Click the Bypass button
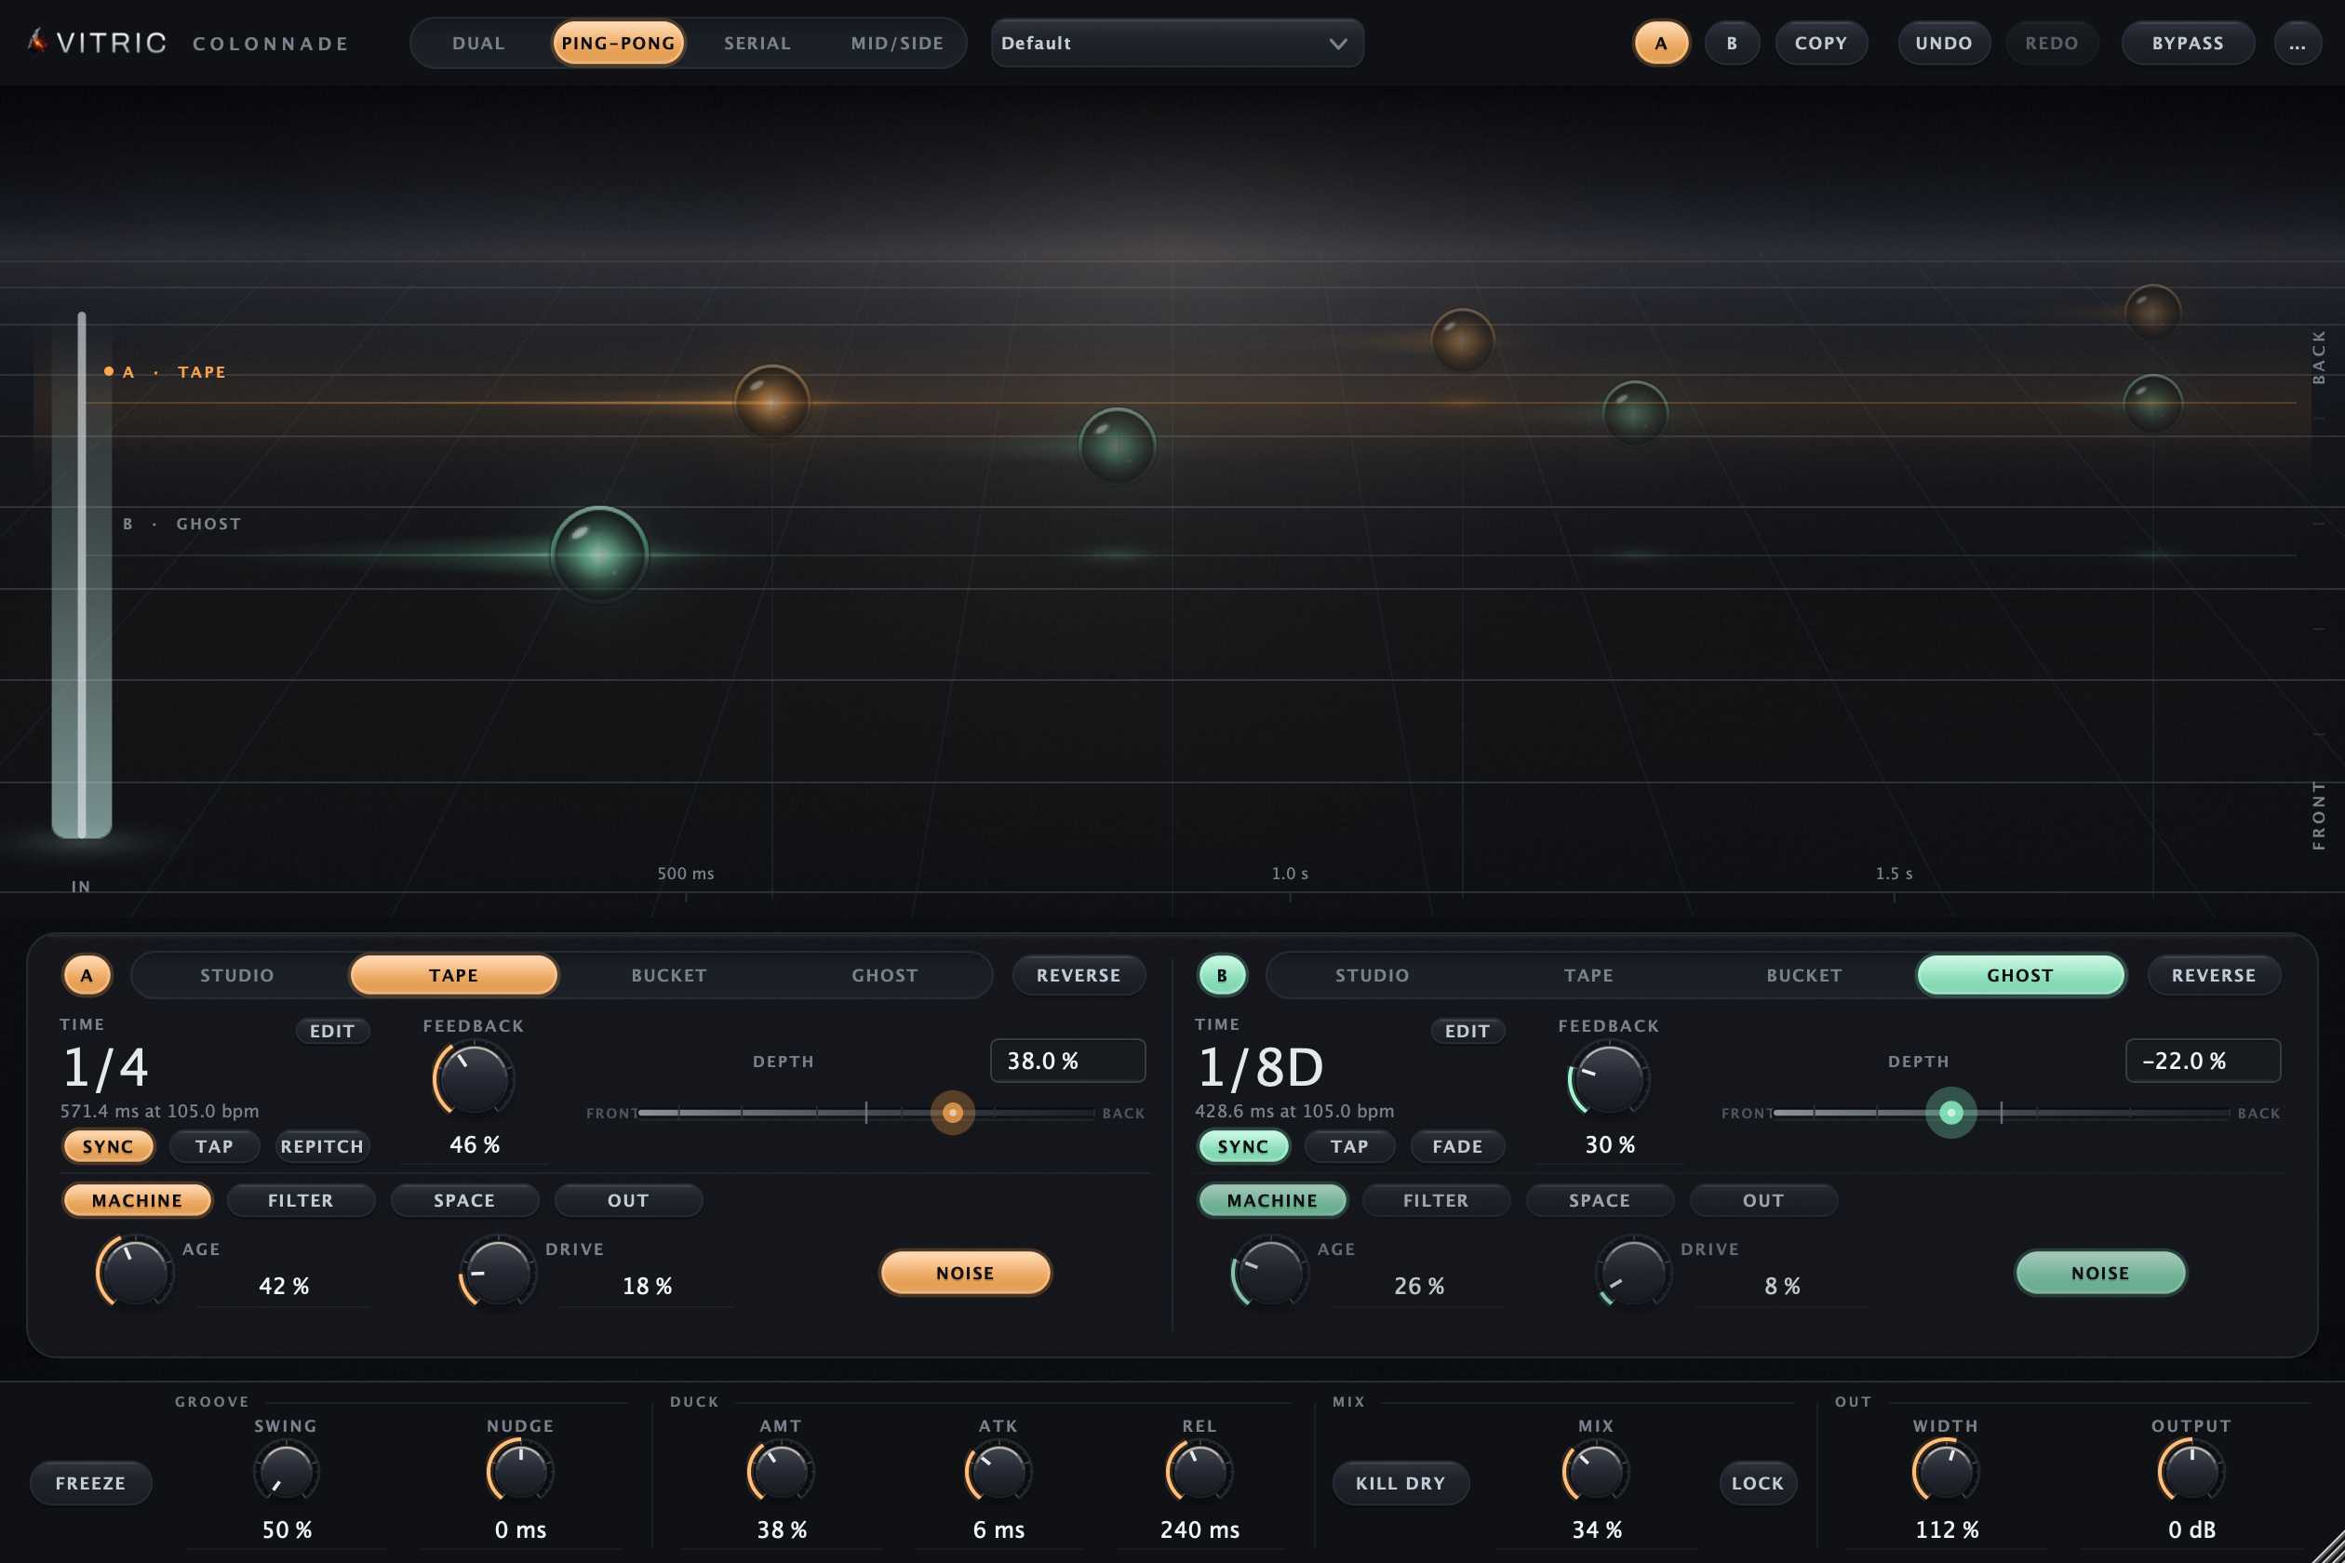 2188,43
